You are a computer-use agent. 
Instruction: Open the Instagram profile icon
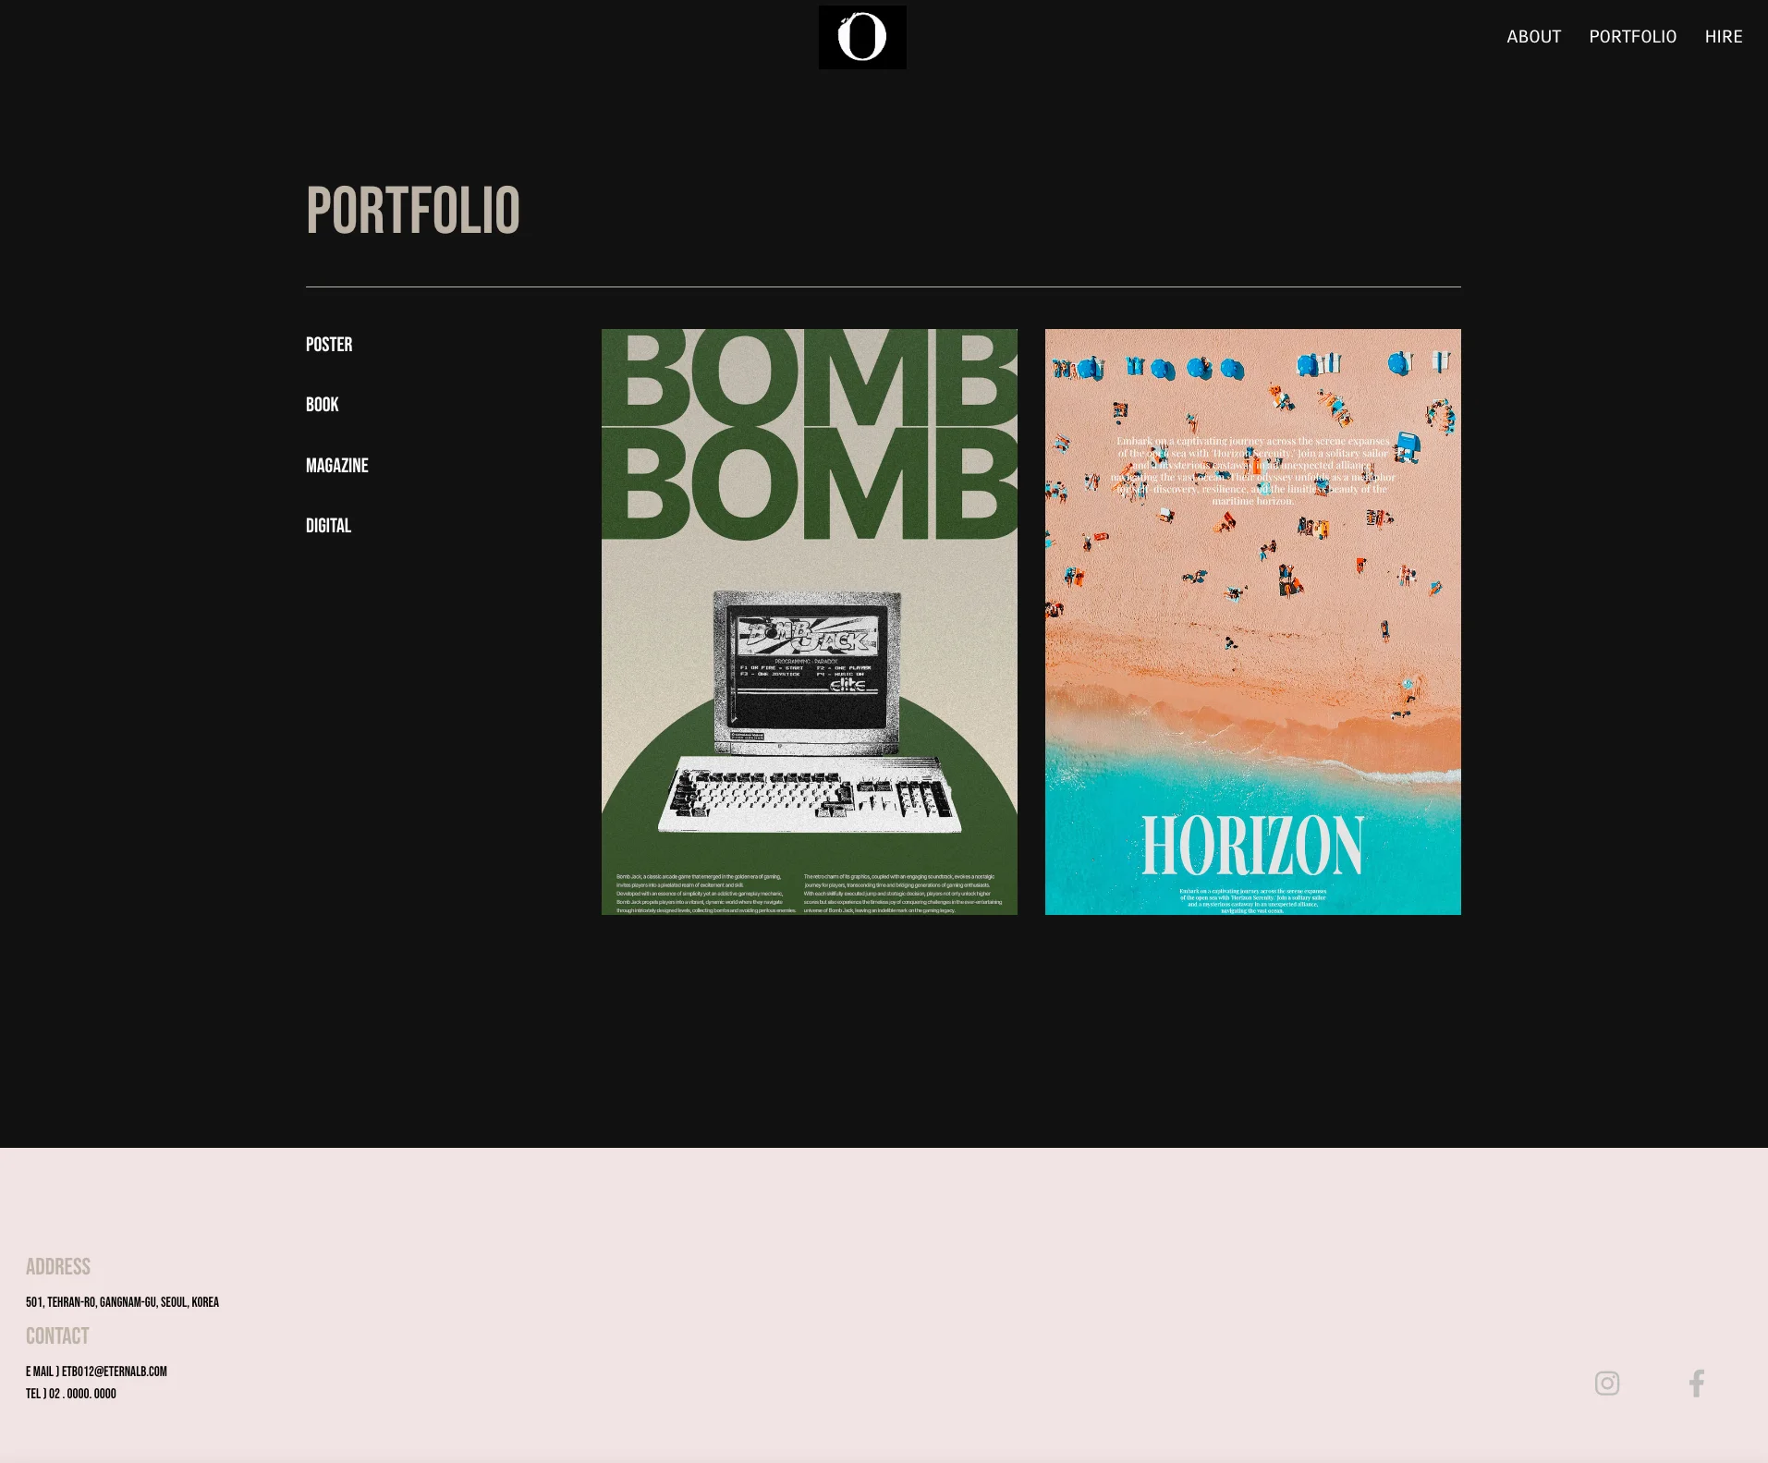1606,1383
